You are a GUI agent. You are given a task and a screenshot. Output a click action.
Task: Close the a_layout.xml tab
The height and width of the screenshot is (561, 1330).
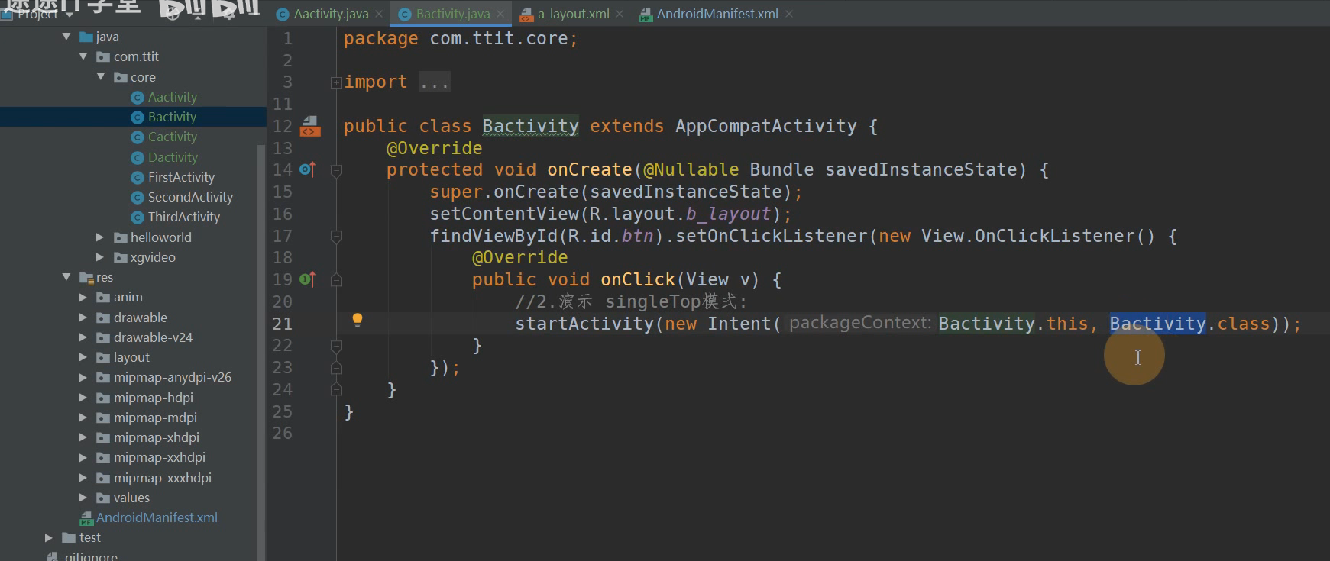tap(620, 14)
